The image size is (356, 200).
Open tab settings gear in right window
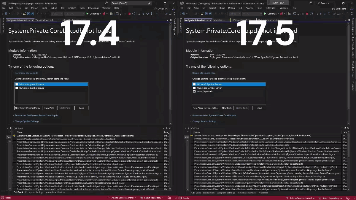(349, 20)
